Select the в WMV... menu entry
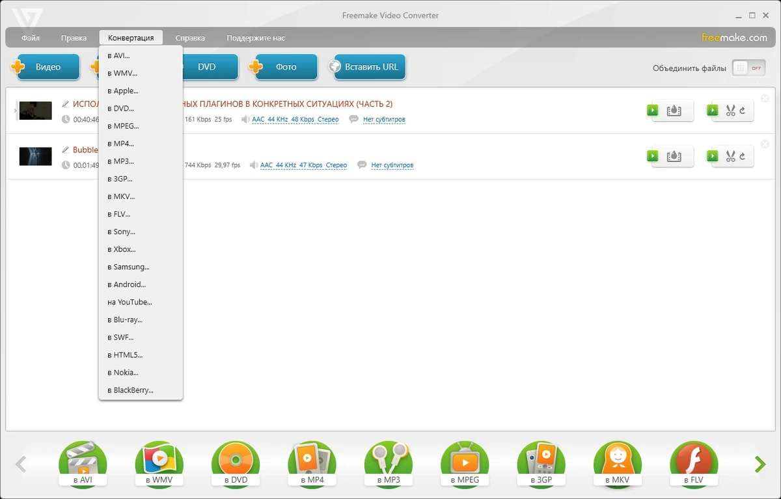This screenshot has height=499, width=781. (x=141, y=74)
